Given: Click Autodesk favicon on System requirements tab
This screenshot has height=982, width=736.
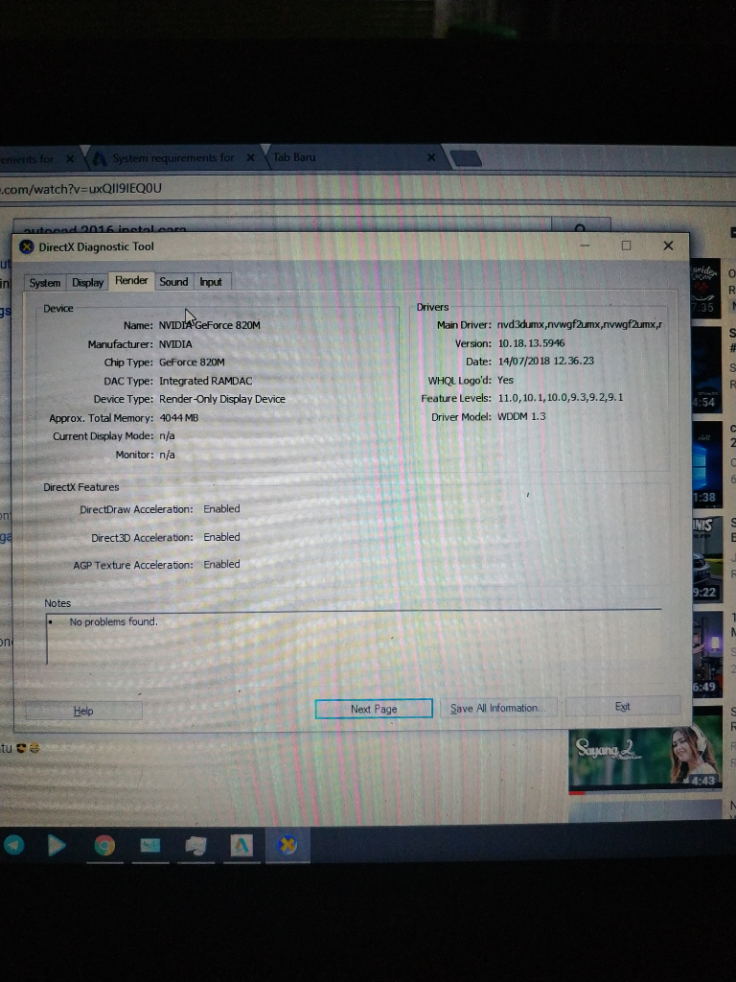Looking at the screenshot, I should tap(100, 158).
